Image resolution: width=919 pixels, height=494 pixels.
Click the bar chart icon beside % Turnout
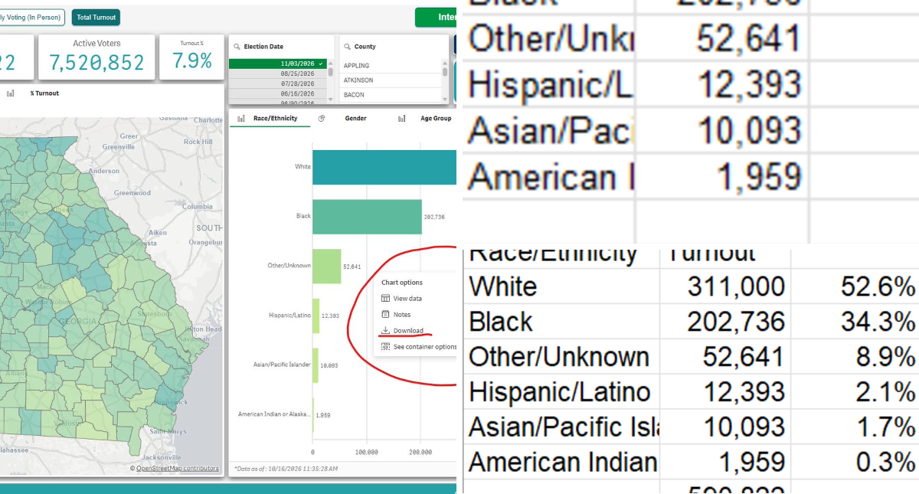(11, 93)
